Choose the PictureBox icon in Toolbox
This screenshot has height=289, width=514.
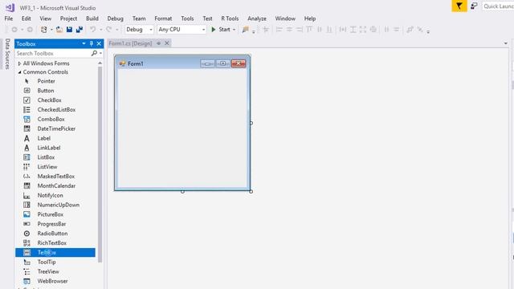27,214
